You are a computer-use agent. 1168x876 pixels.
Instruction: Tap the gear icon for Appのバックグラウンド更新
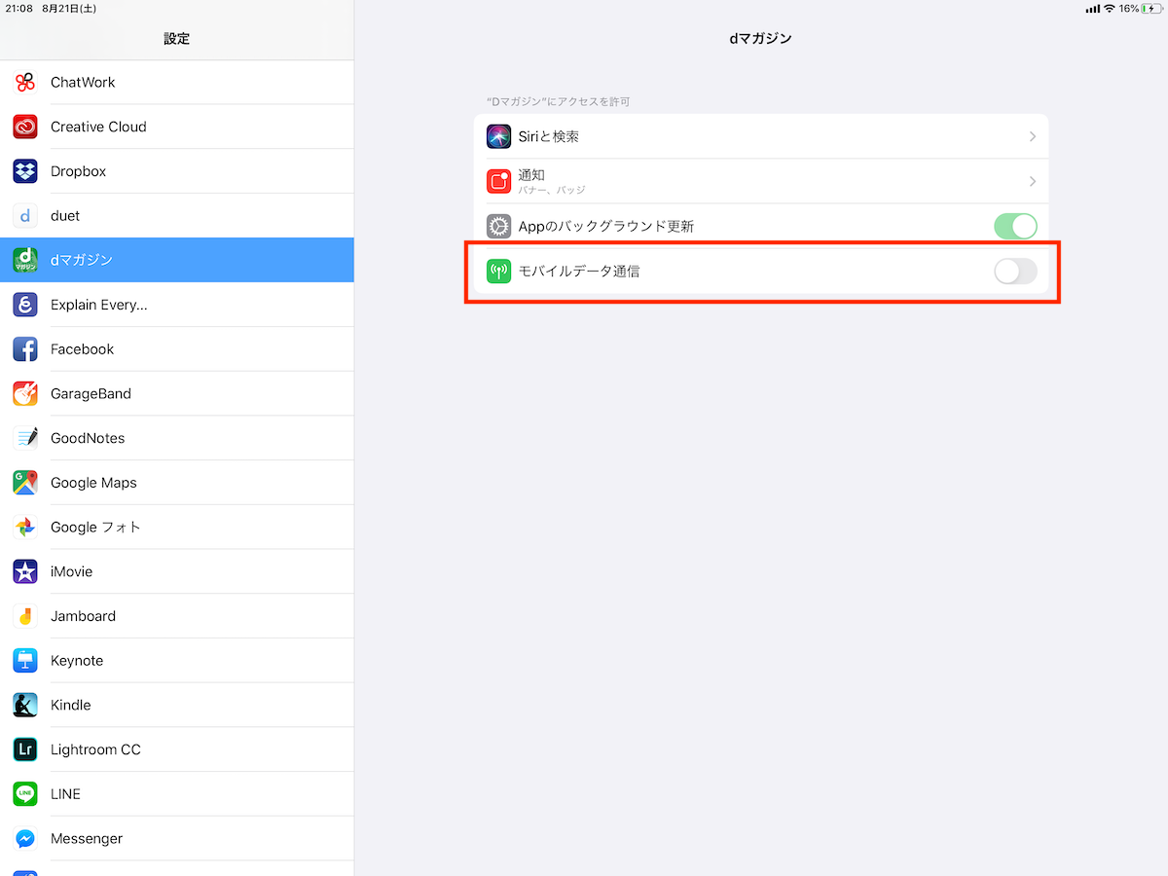coord(498,226)
